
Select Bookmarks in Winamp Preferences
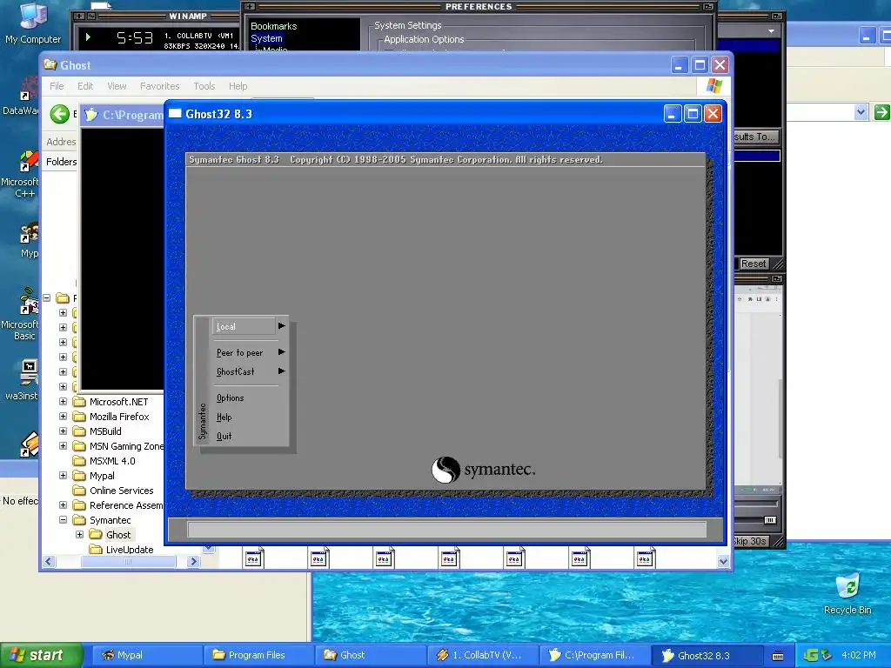274,26
